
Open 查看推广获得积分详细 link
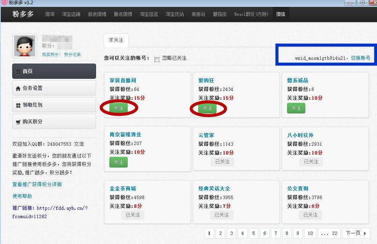[x=37, y=184]
